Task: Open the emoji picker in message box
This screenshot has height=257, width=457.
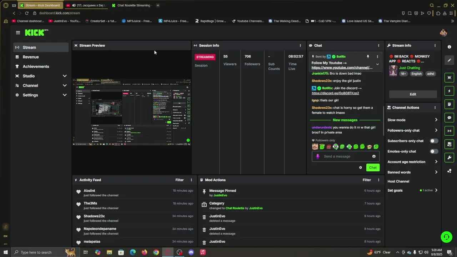Action: (x=374, y=156)
